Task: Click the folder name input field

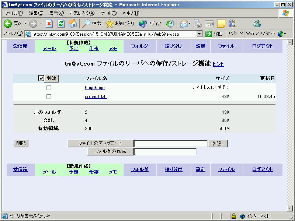Action: pos(165,151)
